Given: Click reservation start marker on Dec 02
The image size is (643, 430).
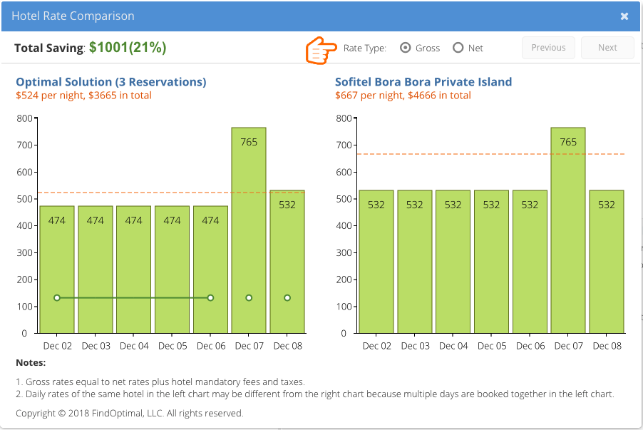Looking at the screenshot, I should pyautogui.click(x=57, y=298).
